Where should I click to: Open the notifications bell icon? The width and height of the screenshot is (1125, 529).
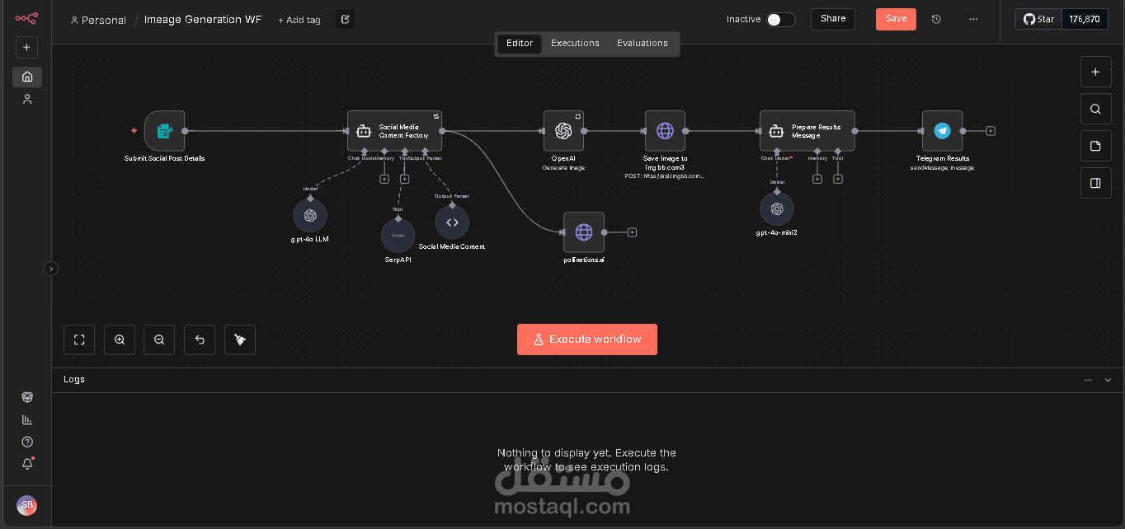click(x=27, y=464)
